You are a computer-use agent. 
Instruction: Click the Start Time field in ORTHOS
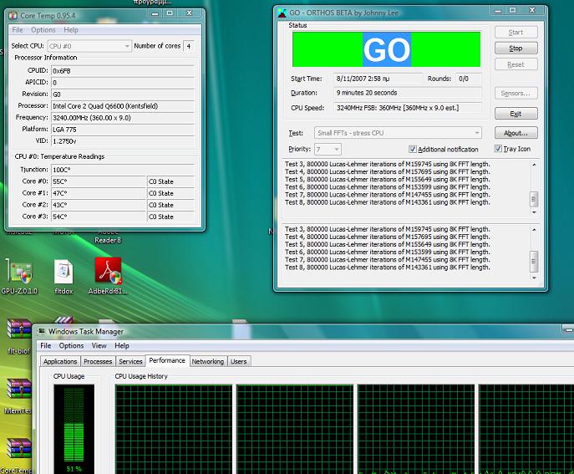[x=378, y=79]
